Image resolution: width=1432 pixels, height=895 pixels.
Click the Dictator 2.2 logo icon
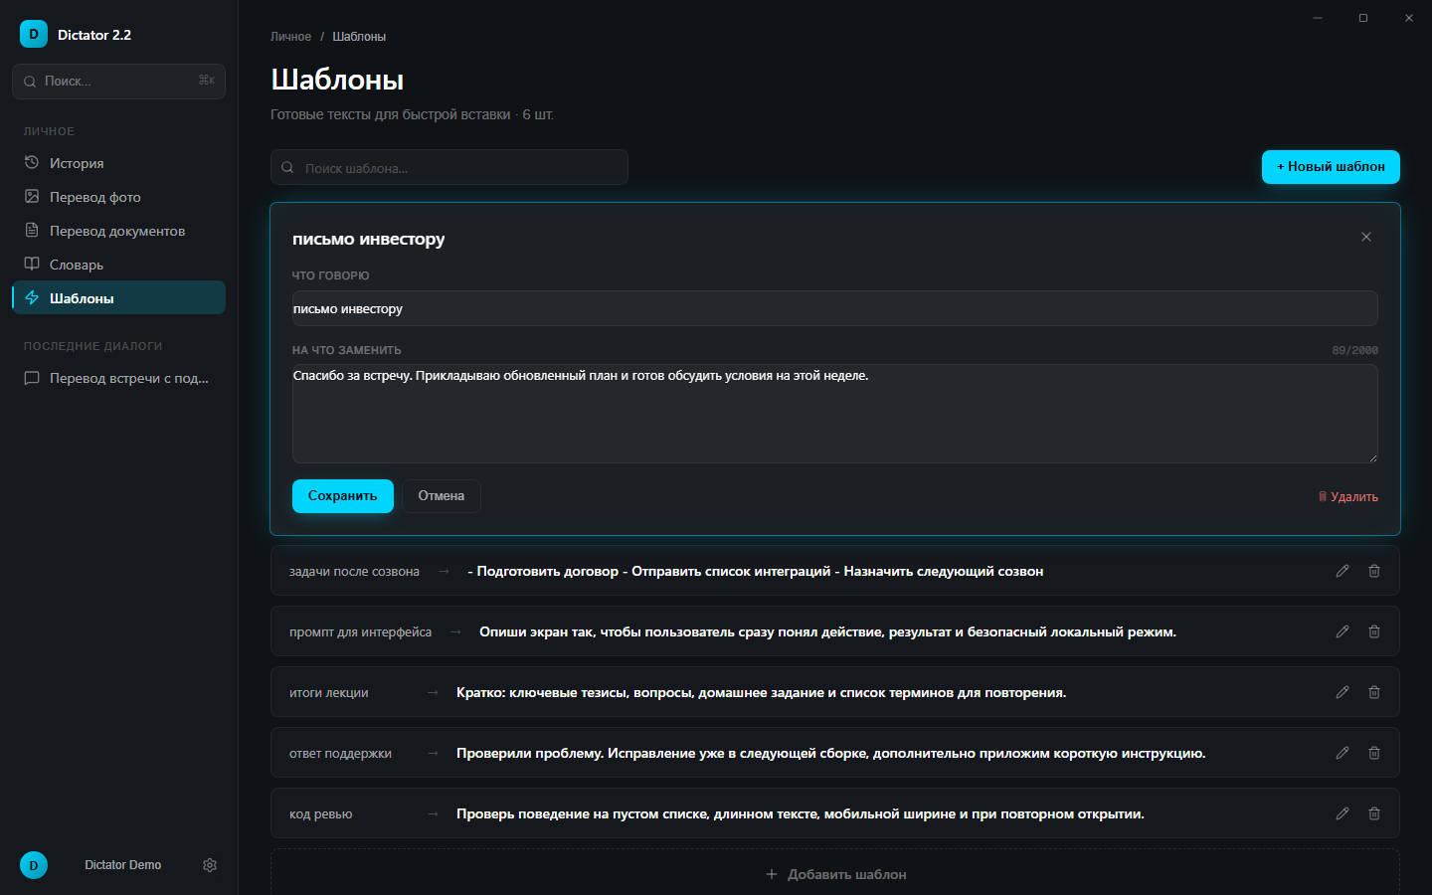(34, 34)
